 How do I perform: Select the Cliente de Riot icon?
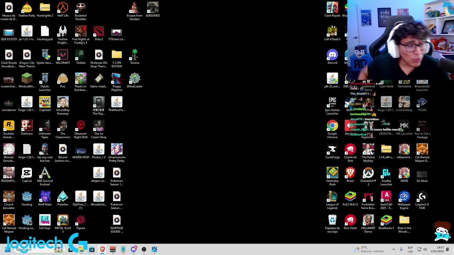(350, 153)
